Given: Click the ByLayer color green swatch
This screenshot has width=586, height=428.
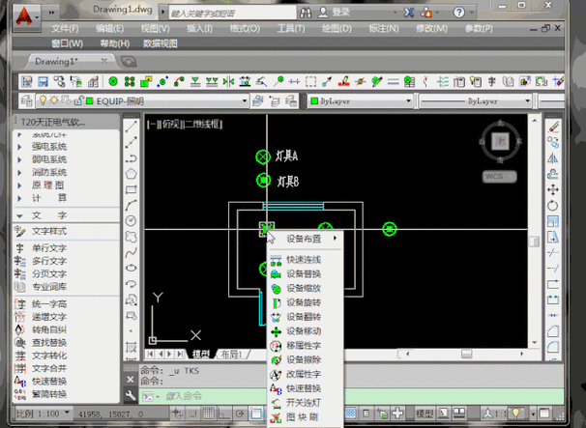Looking at the screenshot, I should 314,100.
